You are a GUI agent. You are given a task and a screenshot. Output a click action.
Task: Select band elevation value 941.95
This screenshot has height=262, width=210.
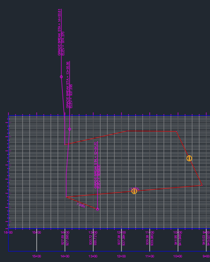[x=176, y=240]
